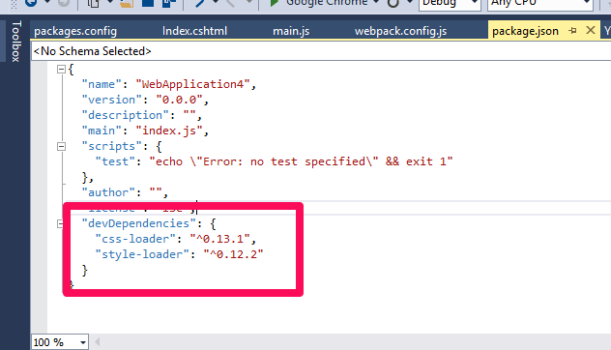This screenshot has width=611, height=350.
Task: Click the "^0.13.1" version string
Action: [219, 239]
